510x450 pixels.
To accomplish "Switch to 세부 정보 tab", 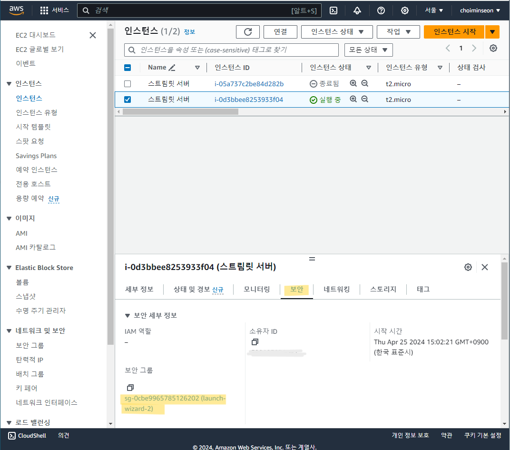I will [x=139, y=289].
